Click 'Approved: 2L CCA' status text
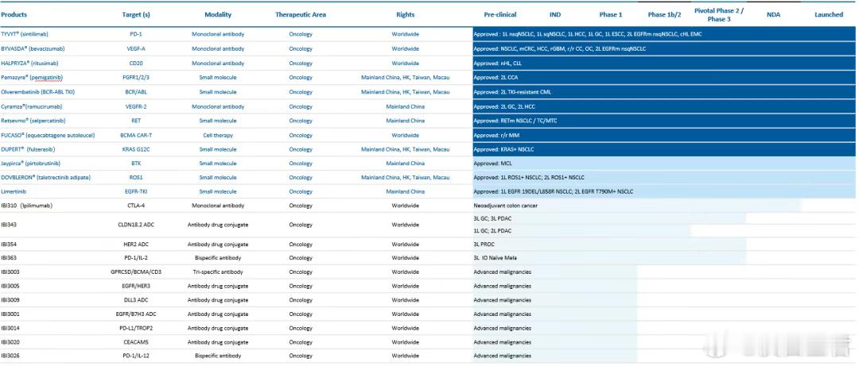 pyautogui.click(x=496, y=78)
